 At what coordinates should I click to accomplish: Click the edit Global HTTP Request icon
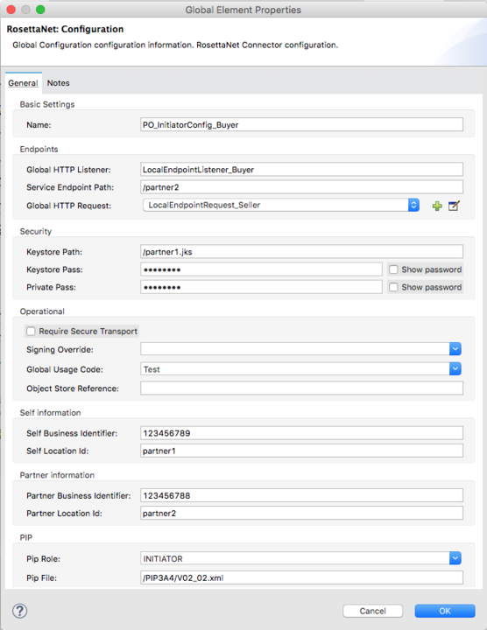click(454, 206)
